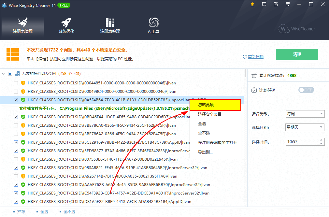Click the yellow upgrade arrow icon

(252, 4)
